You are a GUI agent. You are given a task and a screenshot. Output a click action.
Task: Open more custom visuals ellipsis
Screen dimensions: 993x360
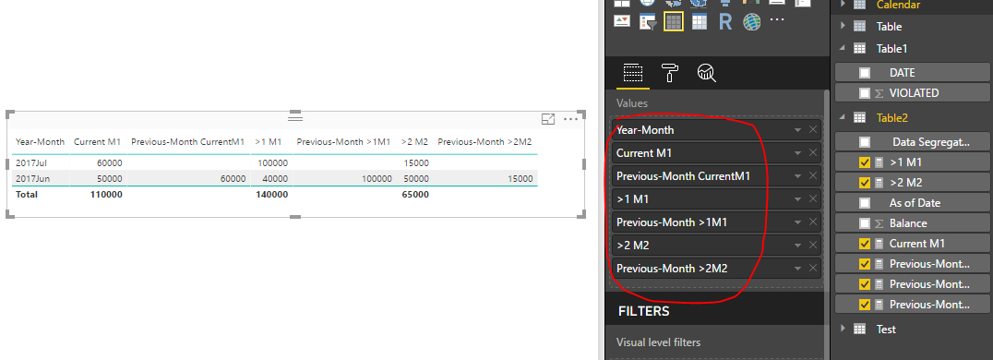(x=777, y=19)
